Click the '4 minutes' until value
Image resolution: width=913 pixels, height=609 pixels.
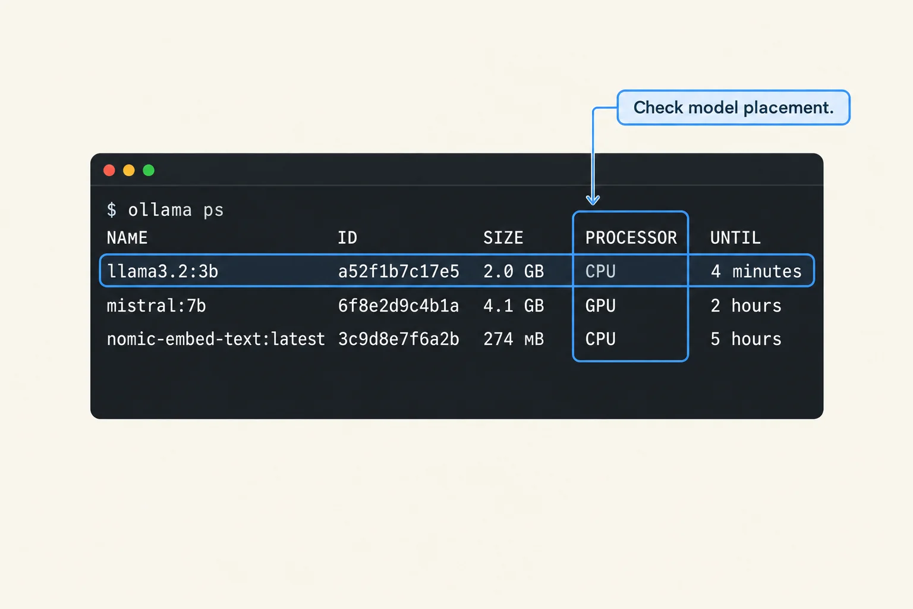(756, 271)
